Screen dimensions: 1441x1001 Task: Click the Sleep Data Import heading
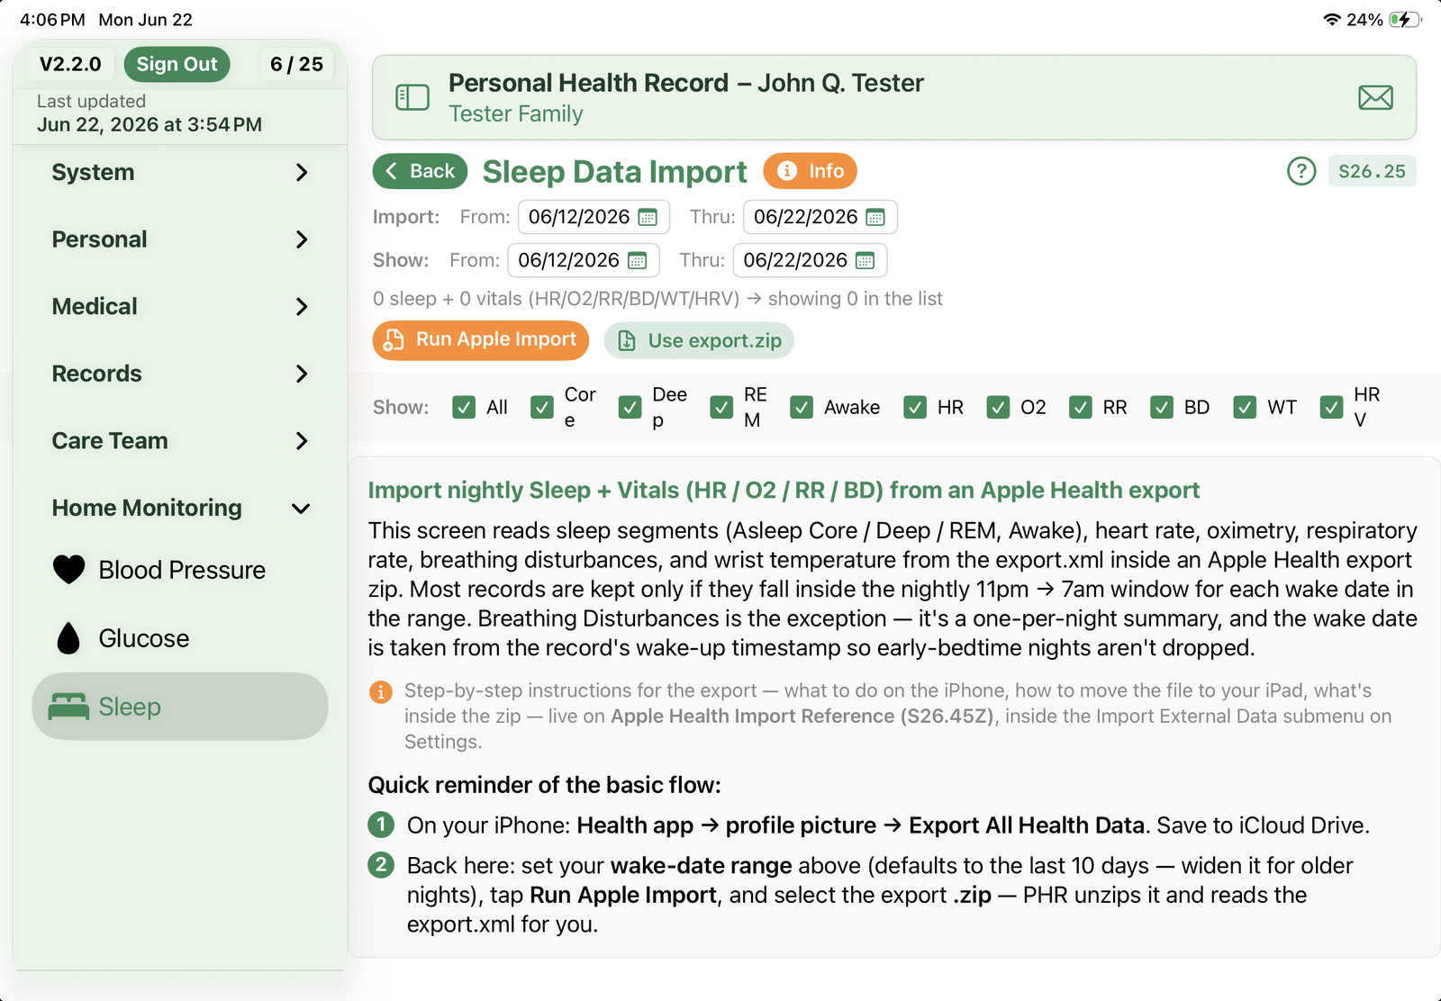tap(615, 172)
